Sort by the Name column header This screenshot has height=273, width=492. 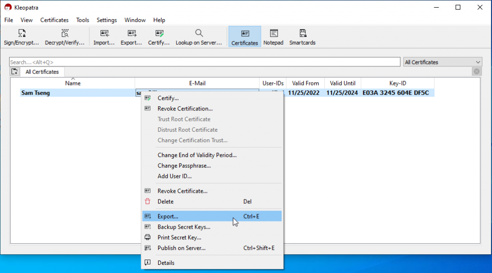[x=73, y=83]
